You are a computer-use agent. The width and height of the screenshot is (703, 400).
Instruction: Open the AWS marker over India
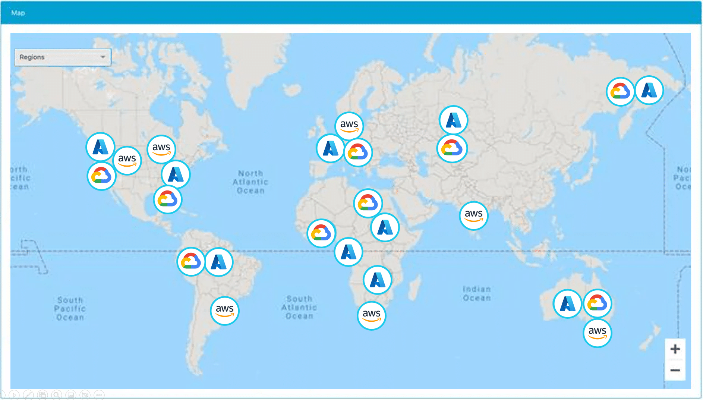click(473, 215)
